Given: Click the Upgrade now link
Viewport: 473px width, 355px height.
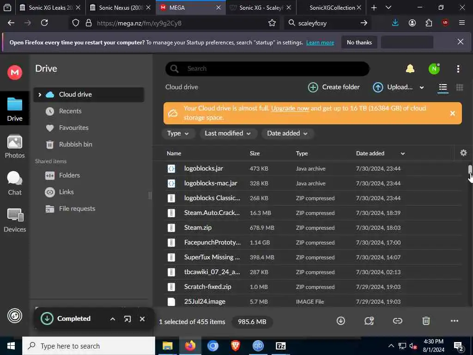Looking at the screenshot, I should [290, 108].
